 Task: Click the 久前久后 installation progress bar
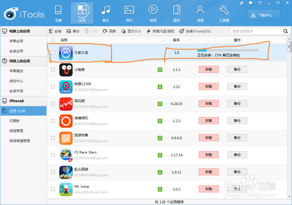pos(228,50)
